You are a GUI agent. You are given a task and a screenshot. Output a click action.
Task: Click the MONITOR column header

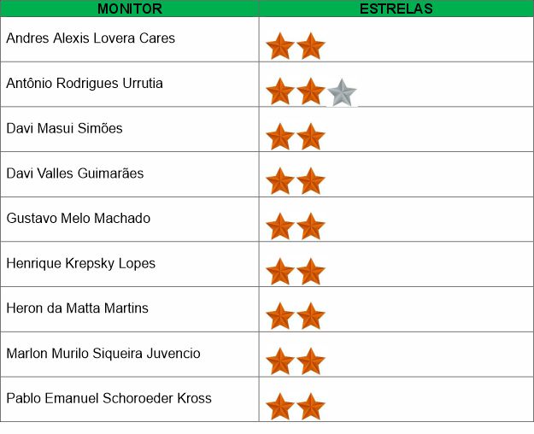click(x=129, y=9)
